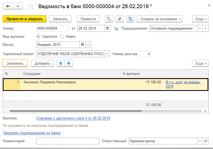The image size is (213, 149).
Task: Add document to favorites with star icon
Action: 31,6
